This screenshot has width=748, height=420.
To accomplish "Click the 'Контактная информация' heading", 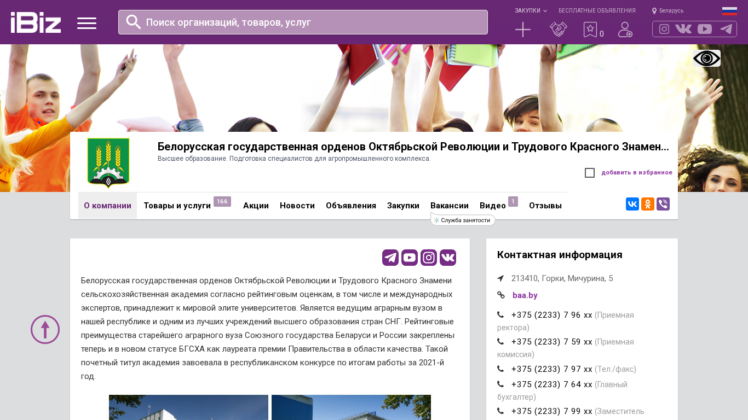I will pyautogui.click(x=560, y=255).
